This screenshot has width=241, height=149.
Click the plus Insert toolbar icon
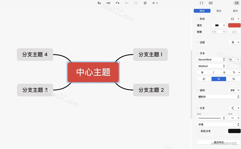click(x=153, y=3)
